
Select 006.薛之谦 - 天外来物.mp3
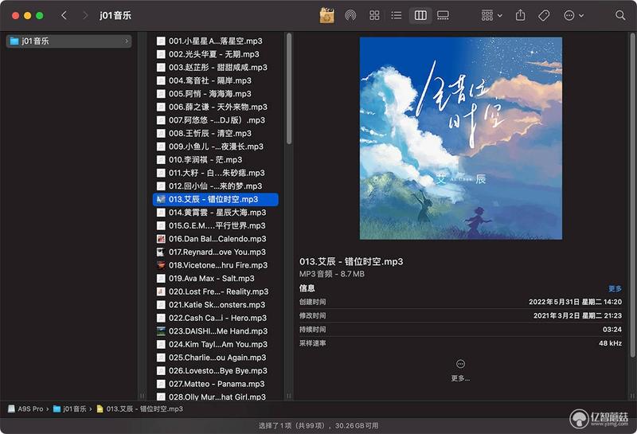(x=215, y=107)
